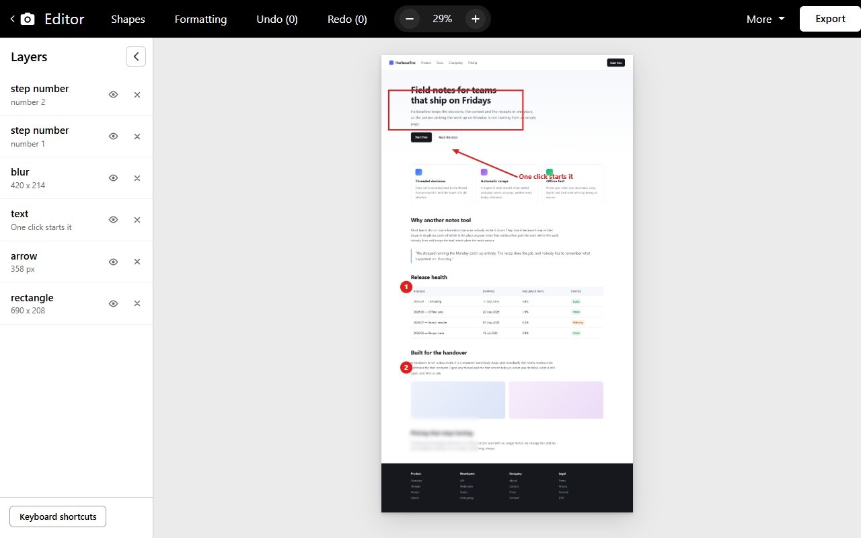Remove the blur layer
The image size is (861, 538).
pos(137,178)
